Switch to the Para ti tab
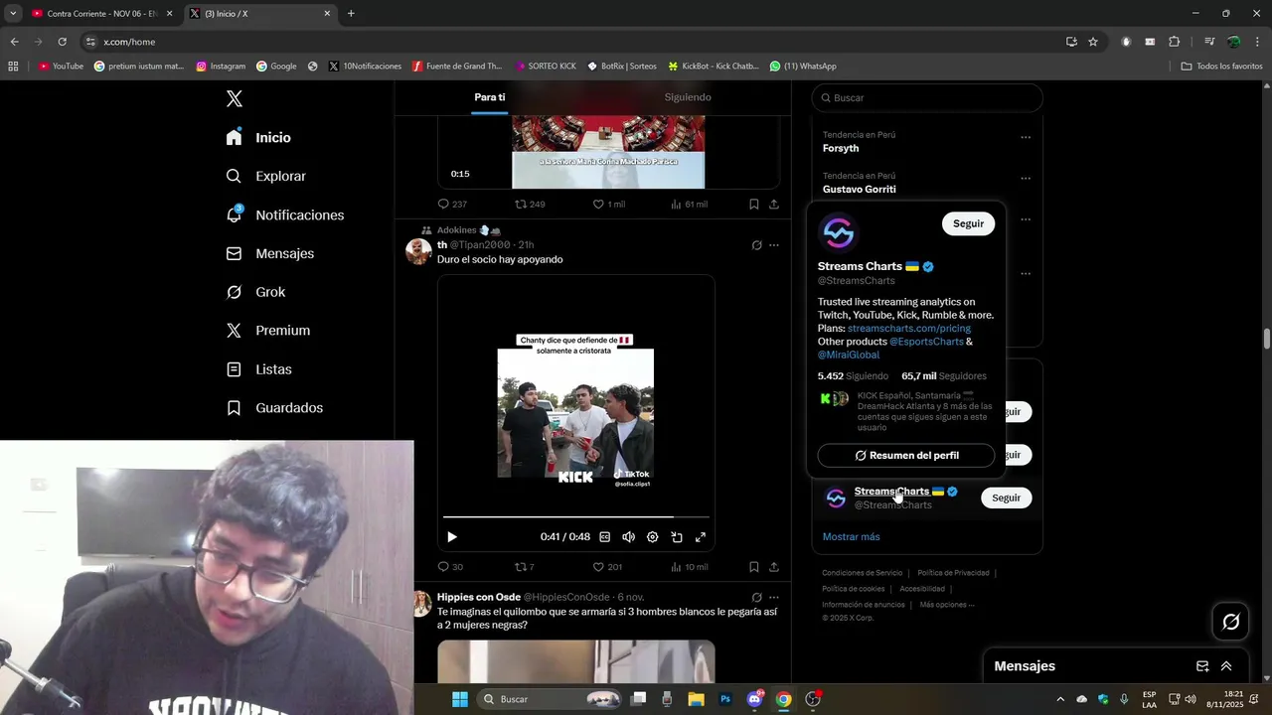 pos(489,97)
